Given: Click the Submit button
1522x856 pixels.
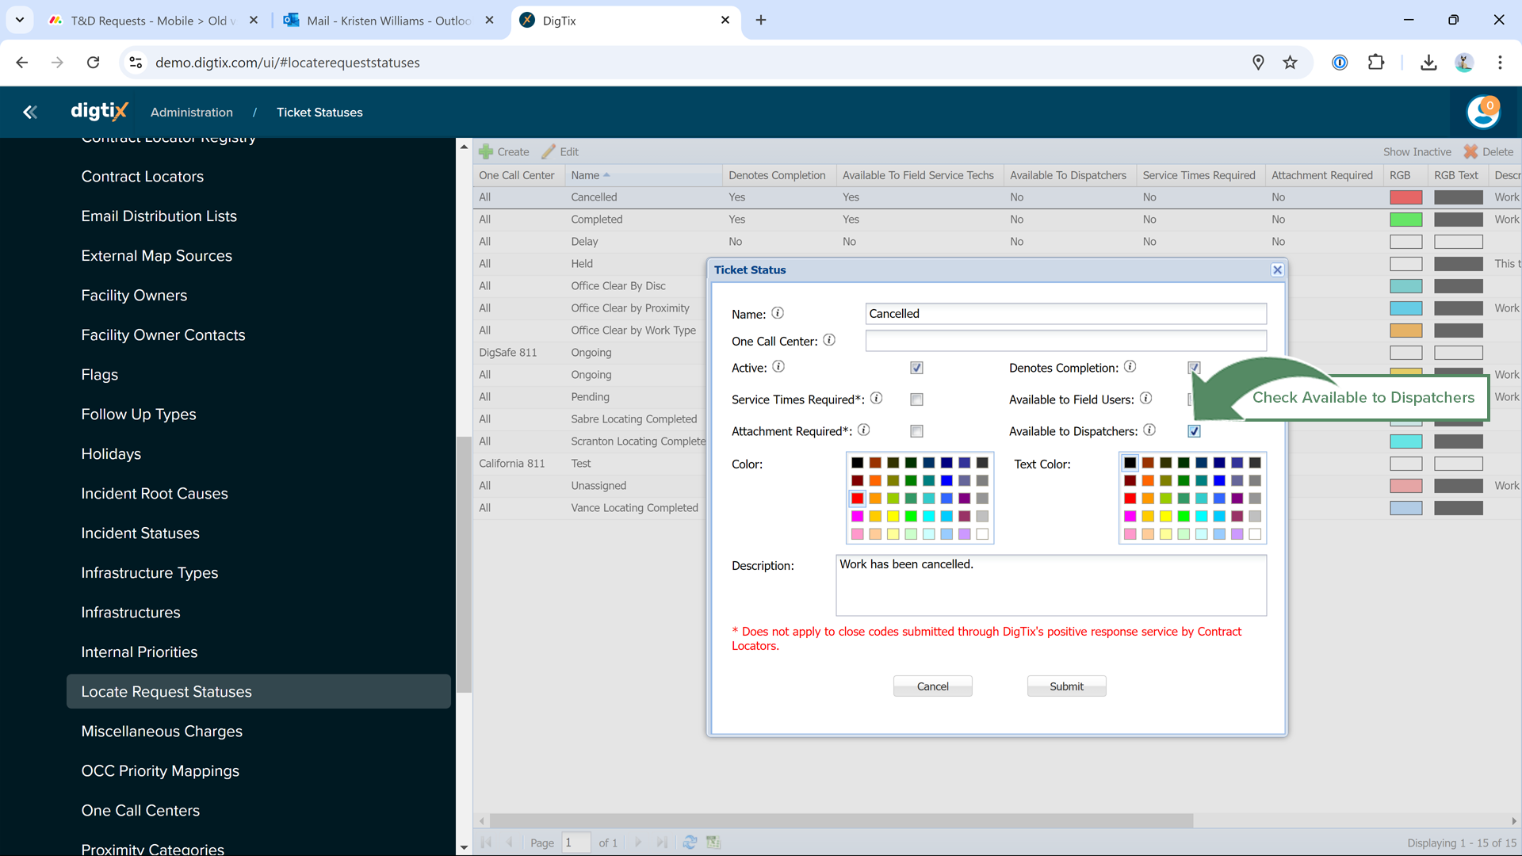Looking at the screenshot, I should pos(1066,686).
